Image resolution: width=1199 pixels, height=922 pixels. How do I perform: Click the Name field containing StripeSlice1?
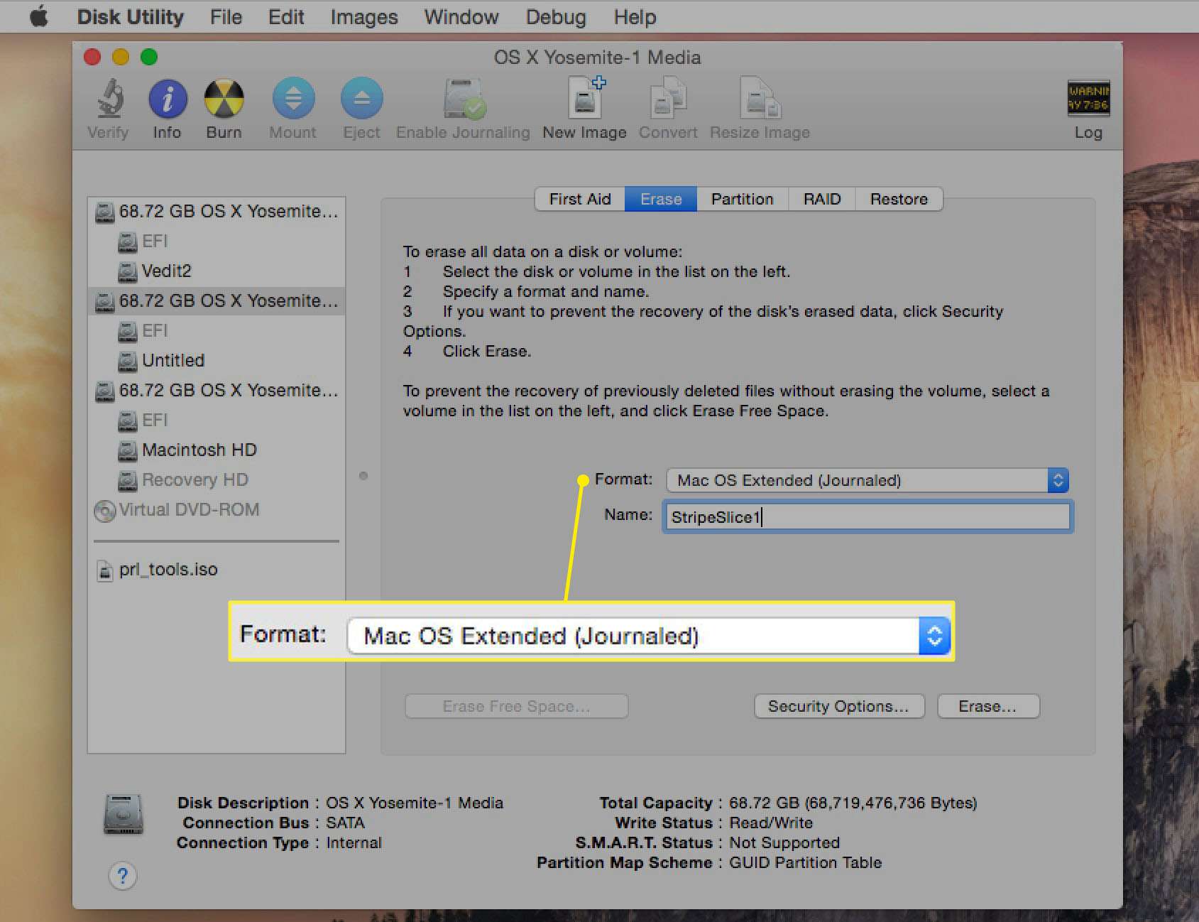pos(867,516)
